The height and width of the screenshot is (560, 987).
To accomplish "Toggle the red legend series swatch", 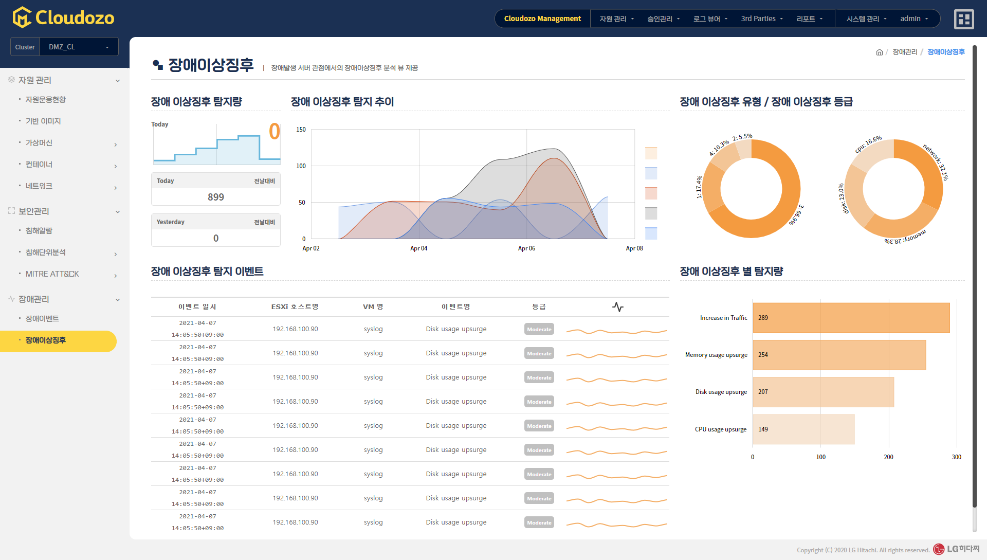I will 651,193.
